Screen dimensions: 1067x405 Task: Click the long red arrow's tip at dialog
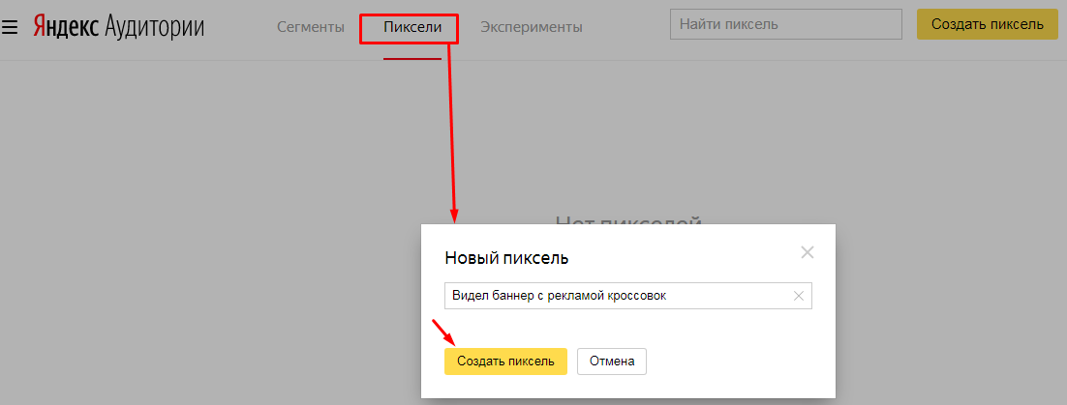tap(454, 217)
